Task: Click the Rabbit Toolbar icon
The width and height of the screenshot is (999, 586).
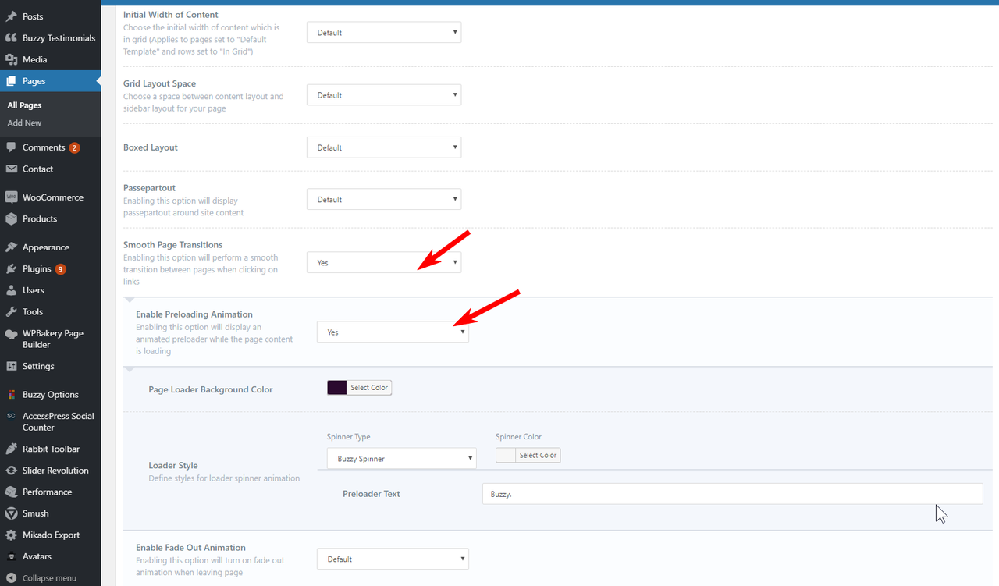Action: coord(11,449)
